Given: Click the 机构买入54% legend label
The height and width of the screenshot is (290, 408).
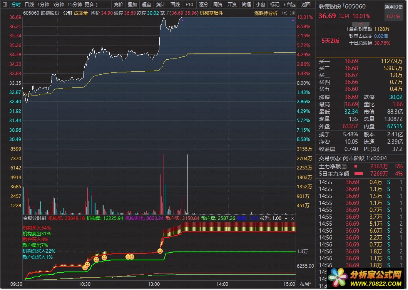Looking at the screenshot, I should pyautogui.click(x=37, y=228).
